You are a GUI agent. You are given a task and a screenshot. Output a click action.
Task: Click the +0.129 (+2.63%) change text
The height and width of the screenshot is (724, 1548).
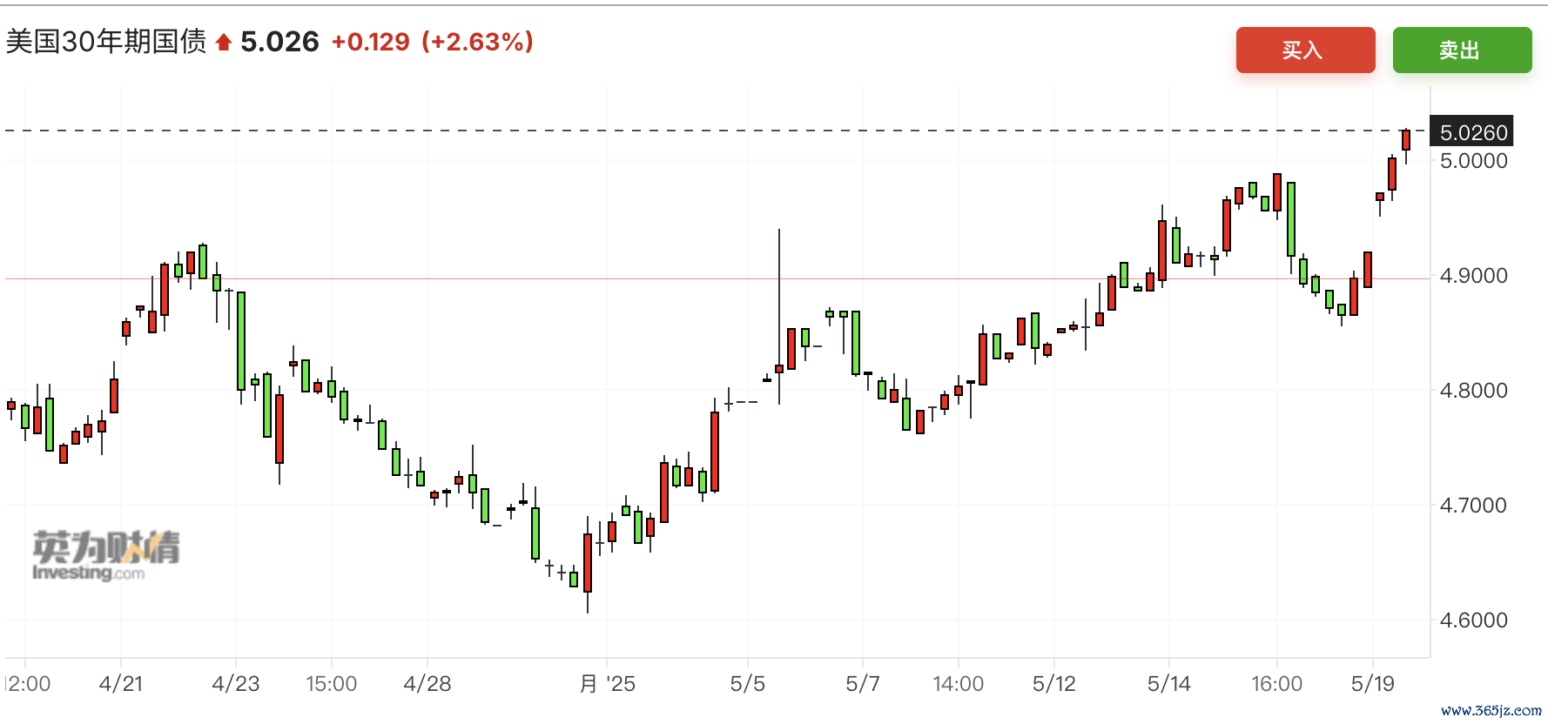click(433, 42)
